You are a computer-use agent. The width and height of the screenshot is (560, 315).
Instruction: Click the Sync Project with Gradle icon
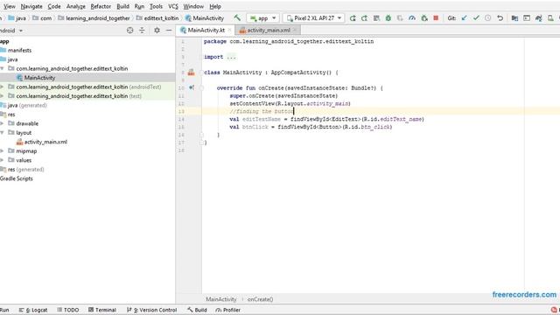coord(539,17)
